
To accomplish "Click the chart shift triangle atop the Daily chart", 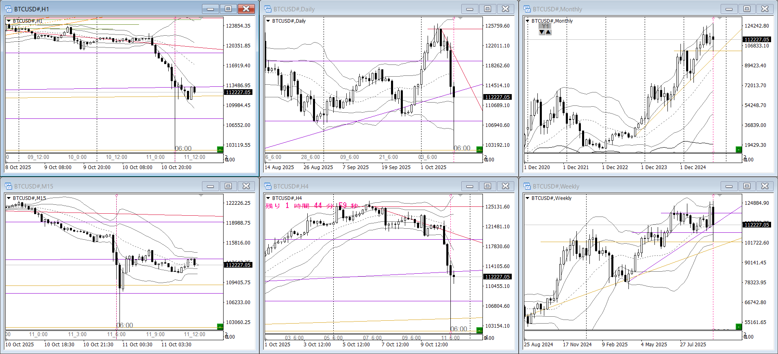I will pyautogui.click(x=460, y=18).
